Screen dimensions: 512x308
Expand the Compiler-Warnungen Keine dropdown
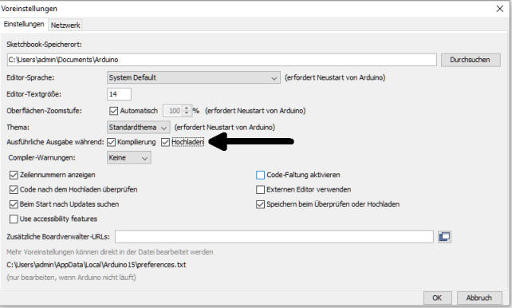(128, 158)
